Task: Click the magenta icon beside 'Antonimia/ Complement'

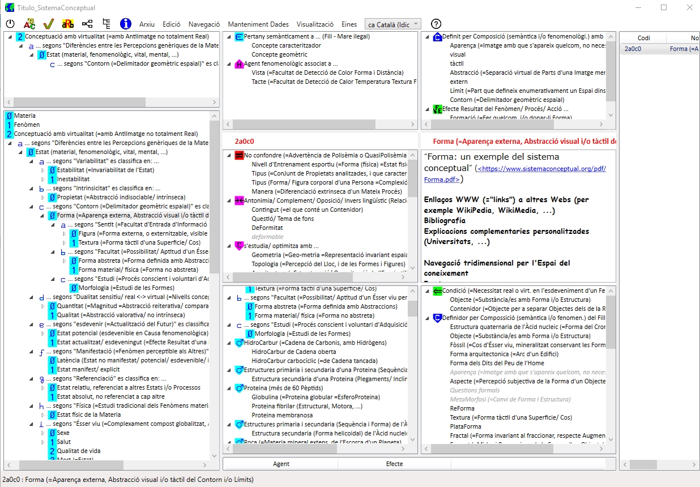Action: pyautogui.click(x=239, y=200)
